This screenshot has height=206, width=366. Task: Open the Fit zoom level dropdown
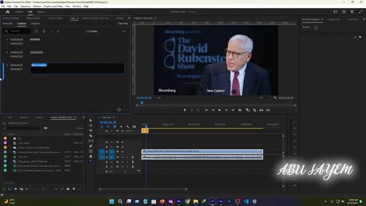[162, 98]
